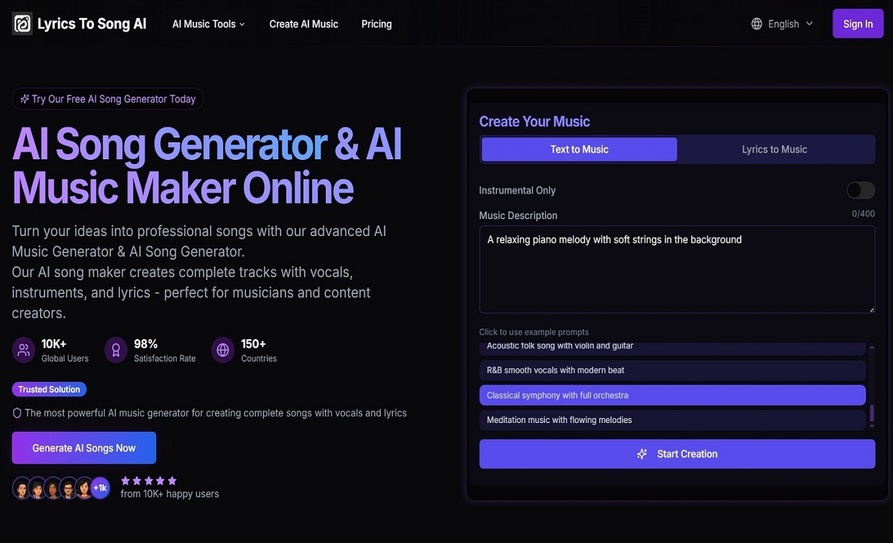893x543 pixels.
Task: Open the English language dropdown
Action: (x=782, y=23)
